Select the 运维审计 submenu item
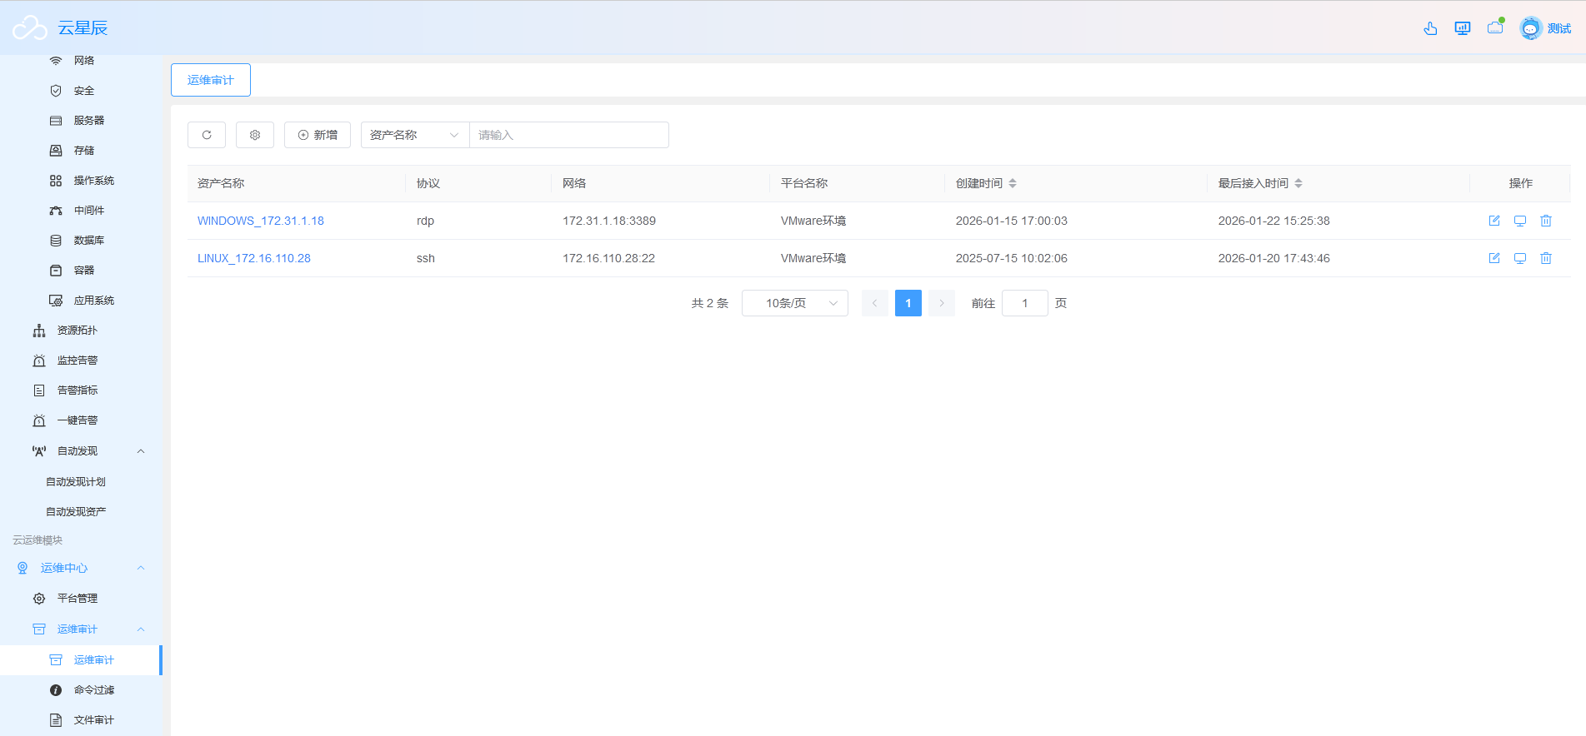The height and width of the screenshot is (736, 1586). [x=81, y=660]
